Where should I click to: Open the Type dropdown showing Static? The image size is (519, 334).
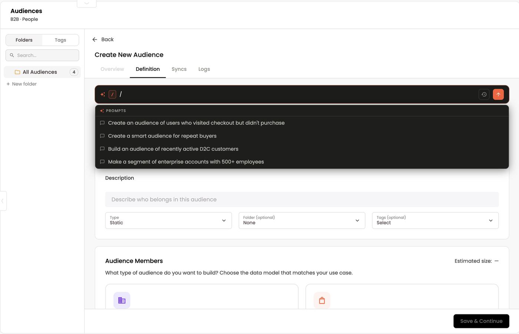click(168, 220)
